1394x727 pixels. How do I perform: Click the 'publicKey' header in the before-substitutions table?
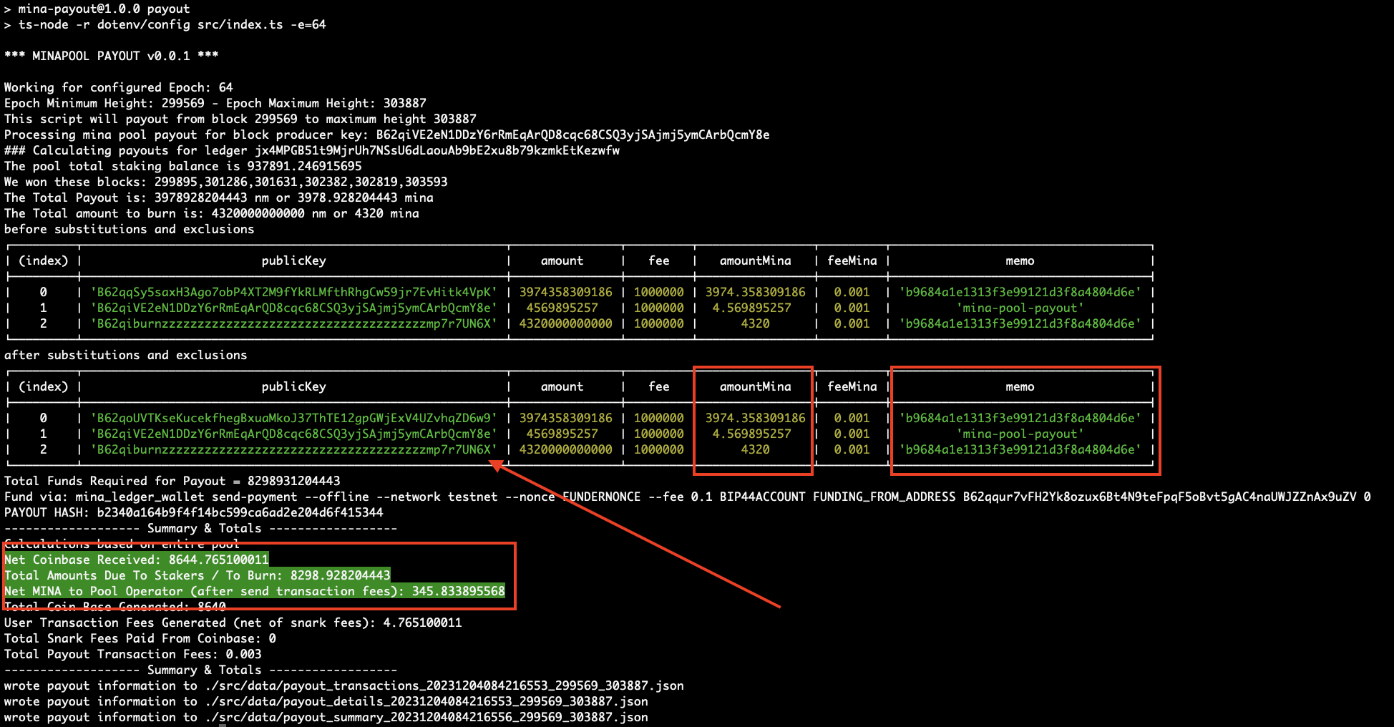(294, 260)
